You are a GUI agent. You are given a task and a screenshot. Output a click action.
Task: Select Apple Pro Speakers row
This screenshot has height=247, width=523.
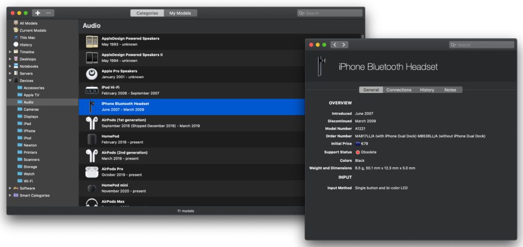(192, 74)
